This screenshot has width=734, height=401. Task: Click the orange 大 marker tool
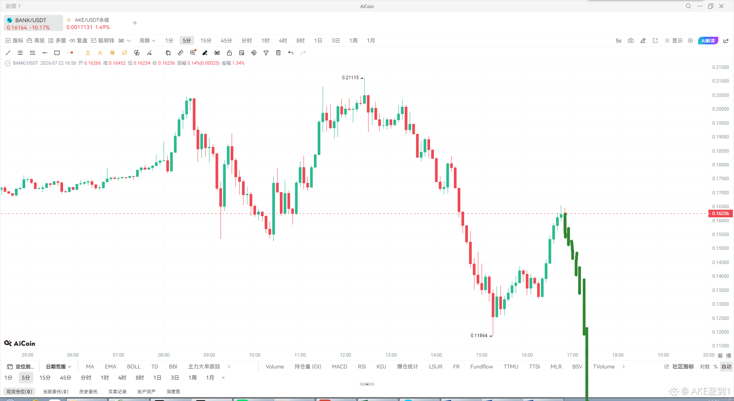point(100,53)
